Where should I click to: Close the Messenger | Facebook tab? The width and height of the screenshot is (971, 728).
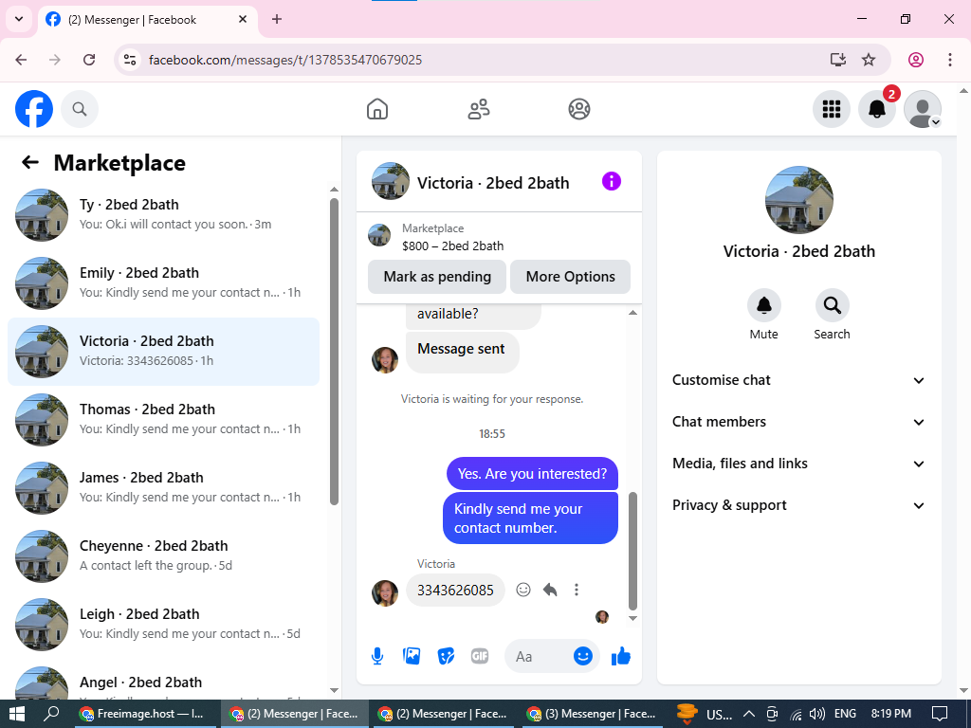[243, 19]
